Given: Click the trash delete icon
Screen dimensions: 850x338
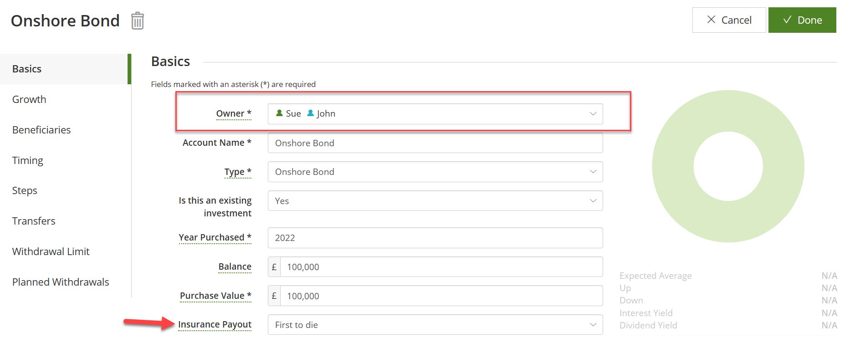Looking at the screenshot, I should [138, 21].
